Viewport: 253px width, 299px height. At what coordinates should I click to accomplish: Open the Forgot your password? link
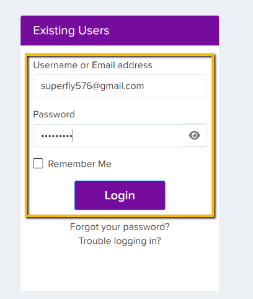pyautogui.click(x=120, y=227)
